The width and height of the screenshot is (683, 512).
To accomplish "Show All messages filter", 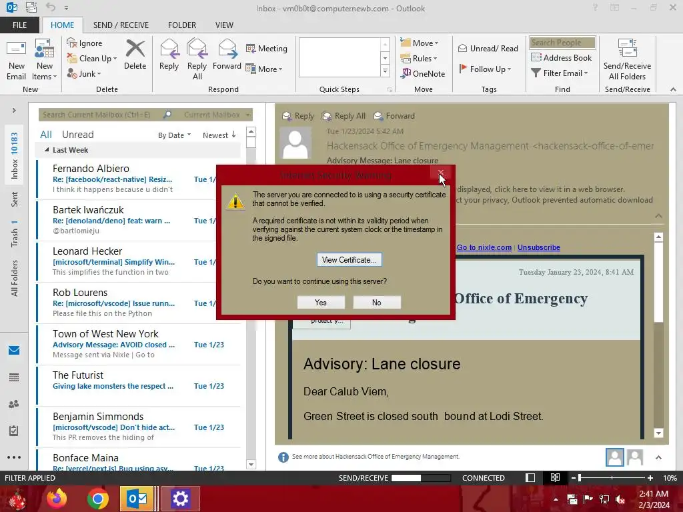I will click(x=46, y=135).
